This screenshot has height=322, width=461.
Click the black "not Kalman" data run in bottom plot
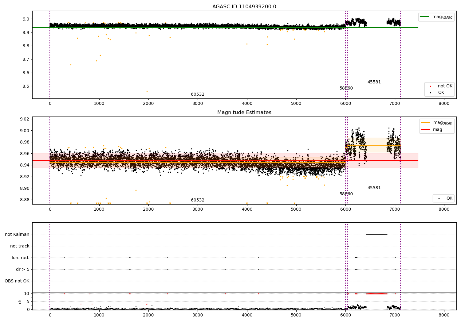(x=376, y=234)
